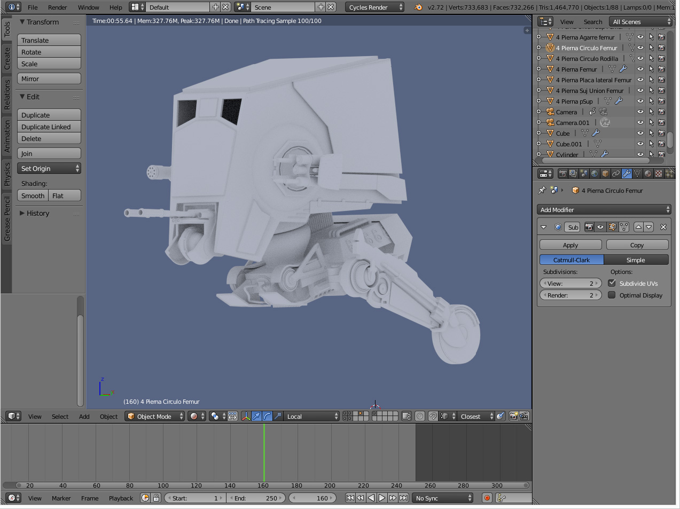
Task: Click the wrench modifier icon on Cube row
Action: (596, 133)
